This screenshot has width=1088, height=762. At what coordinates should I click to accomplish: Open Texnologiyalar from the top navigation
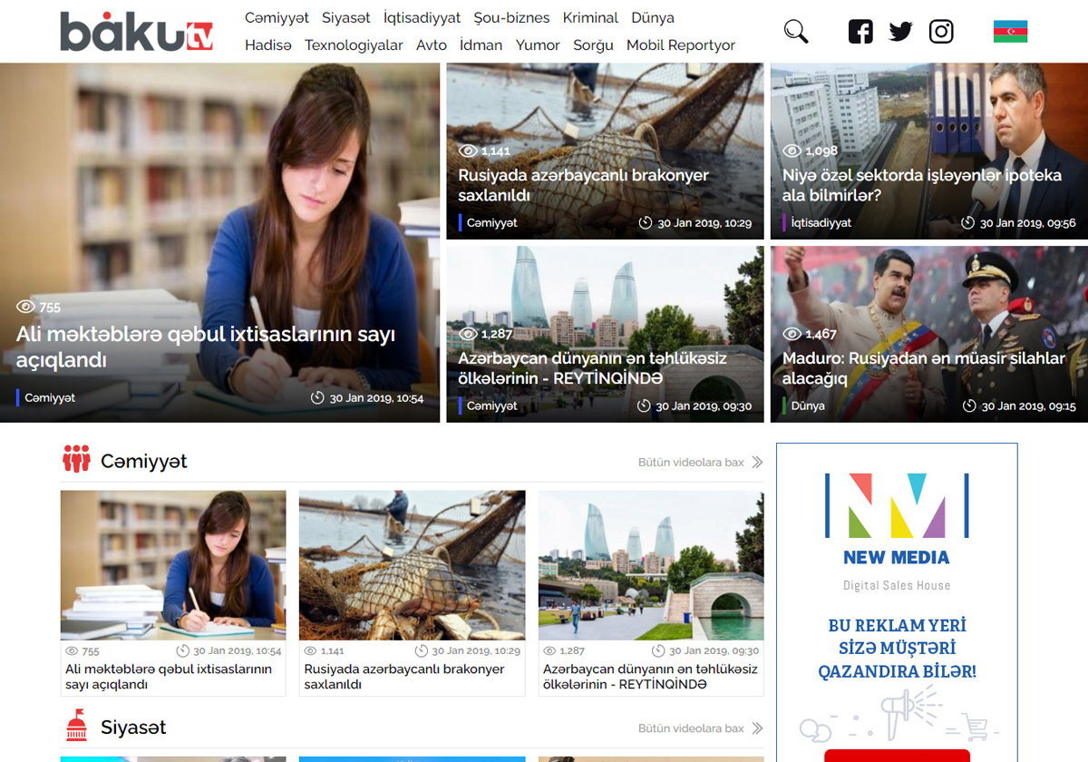[354, 45]
